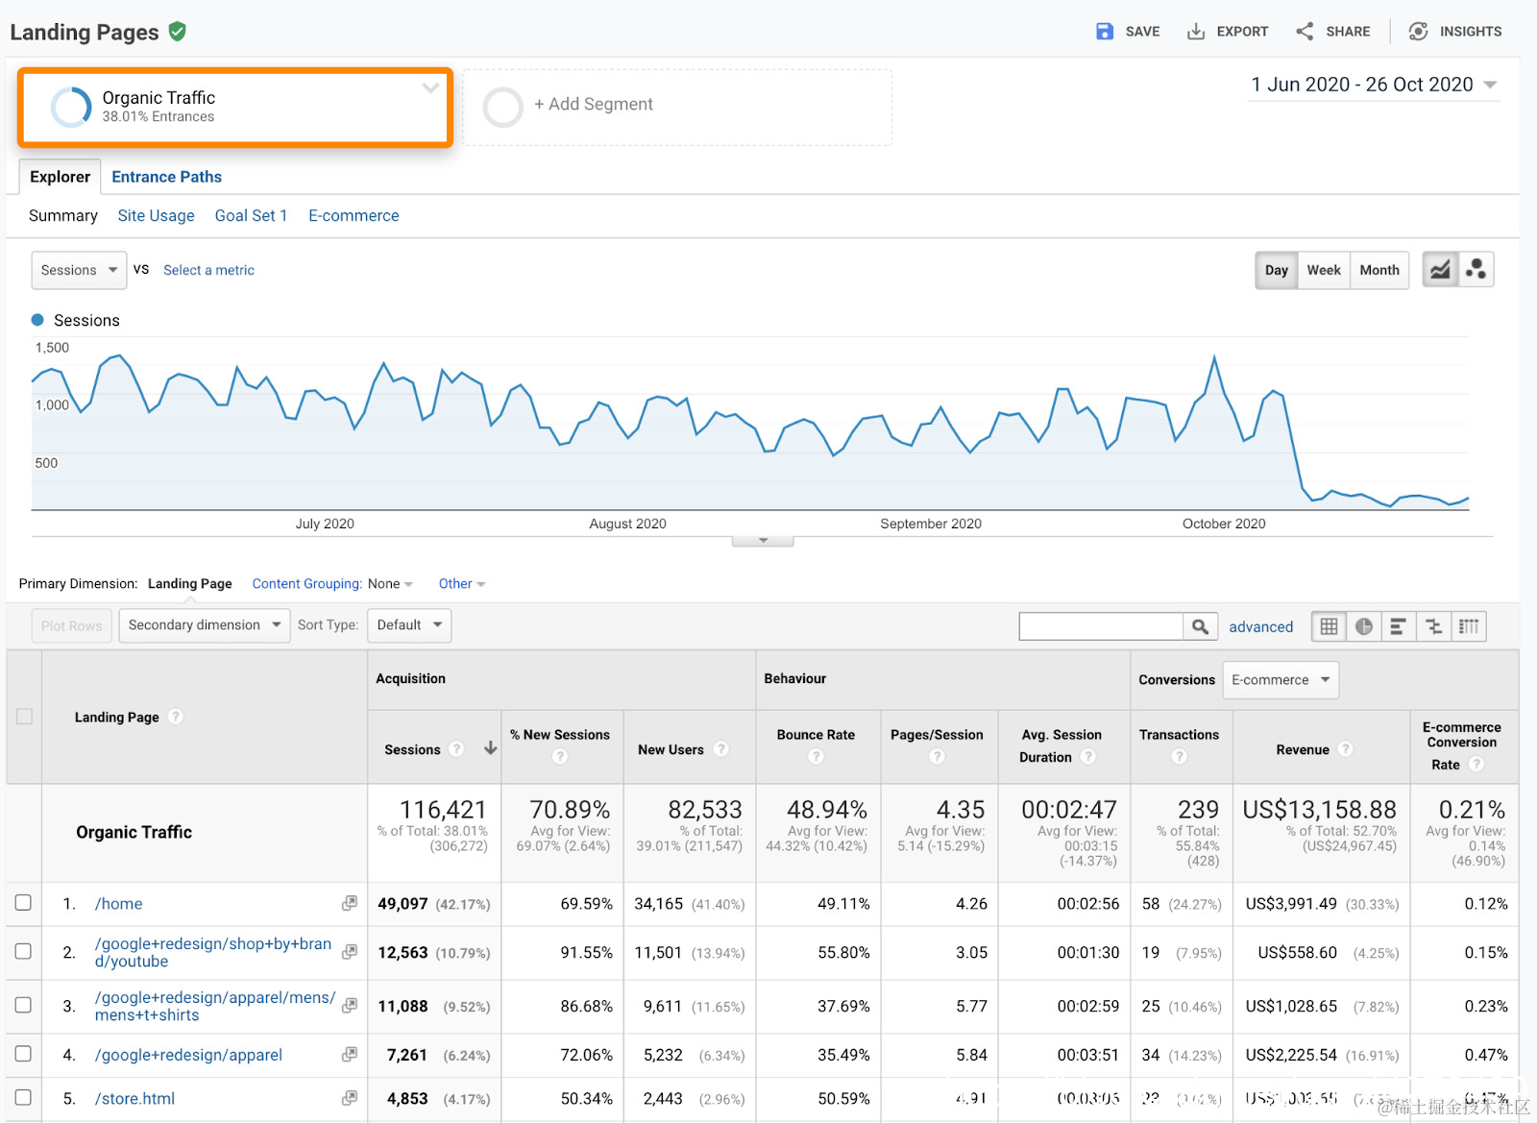Check the youtube landing page row checkbox
The image size is (1537, 1123).
click(x=23, y=951)
